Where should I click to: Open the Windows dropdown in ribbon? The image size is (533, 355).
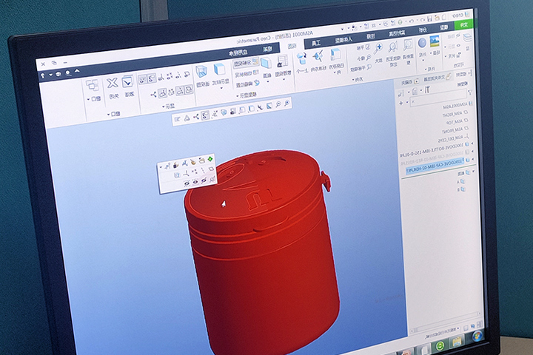click(94, 98)
